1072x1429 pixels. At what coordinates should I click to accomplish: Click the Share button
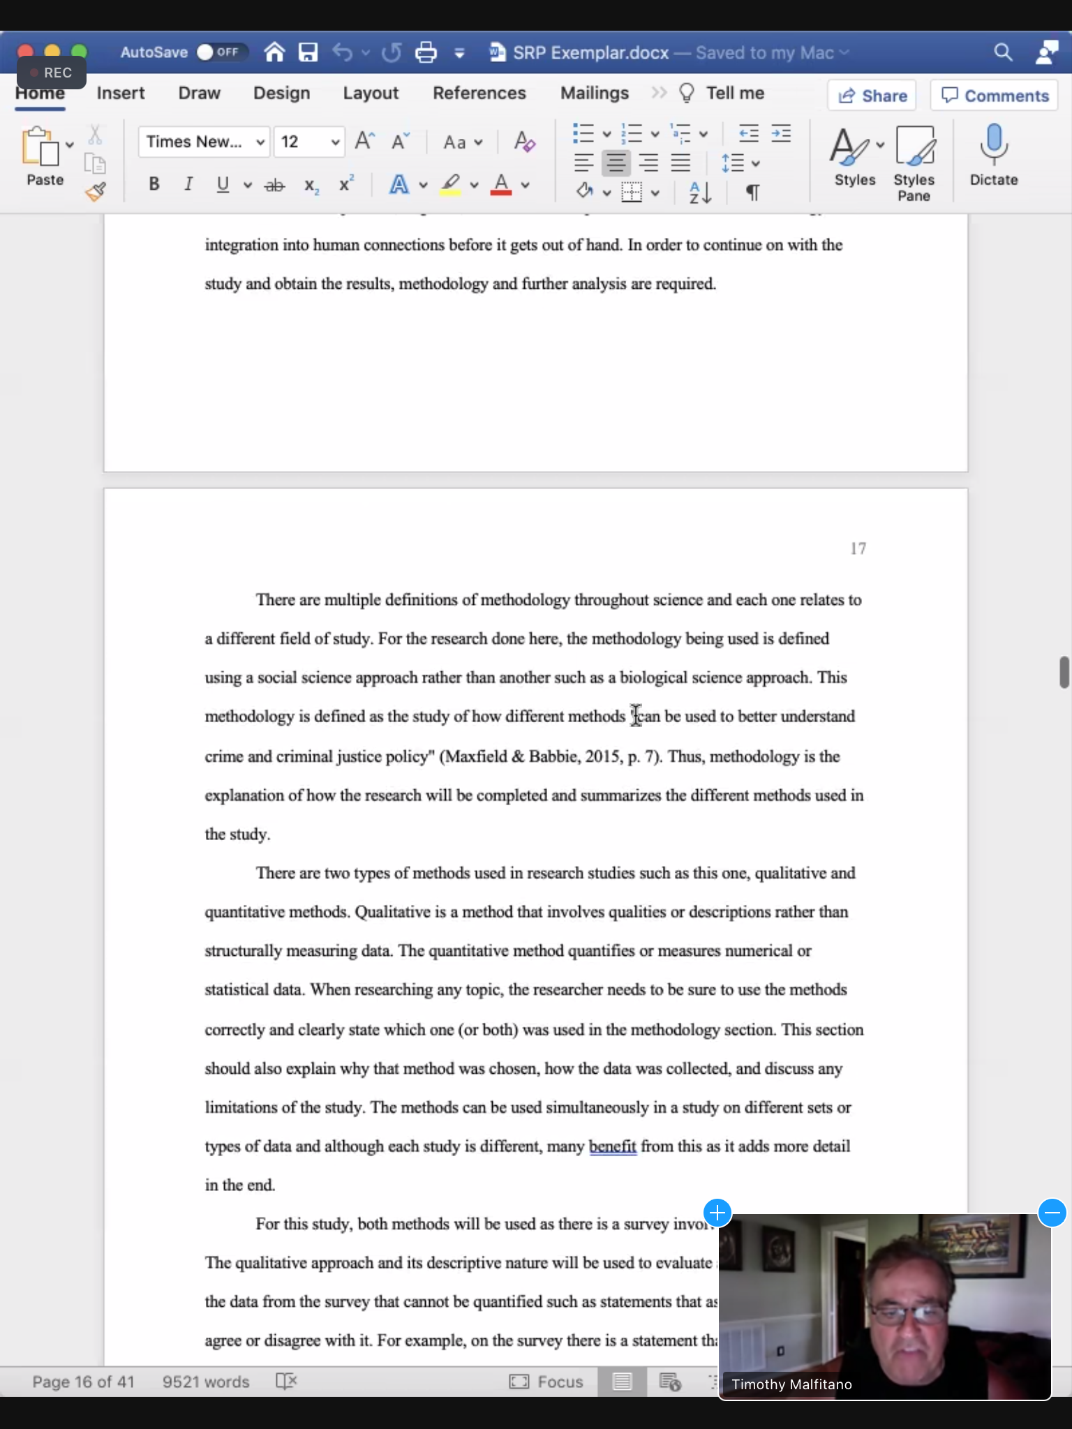(872, 96)
